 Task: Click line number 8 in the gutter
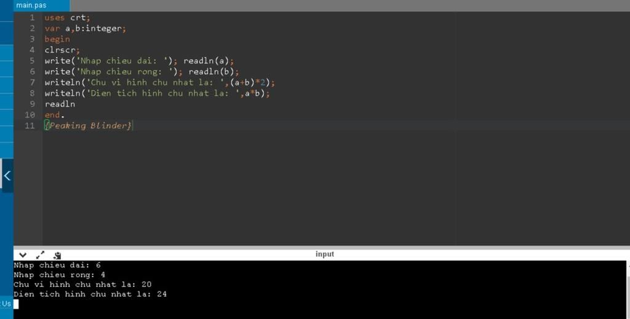click(32, 93)
